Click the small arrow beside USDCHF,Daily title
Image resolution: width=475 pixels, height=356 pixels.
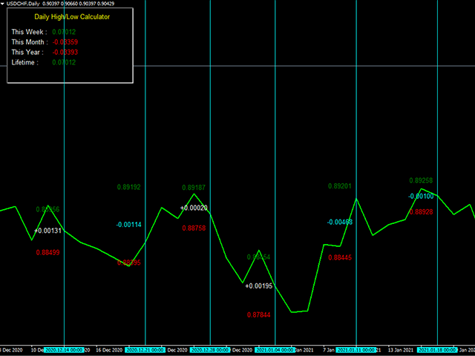coord(3,4)
